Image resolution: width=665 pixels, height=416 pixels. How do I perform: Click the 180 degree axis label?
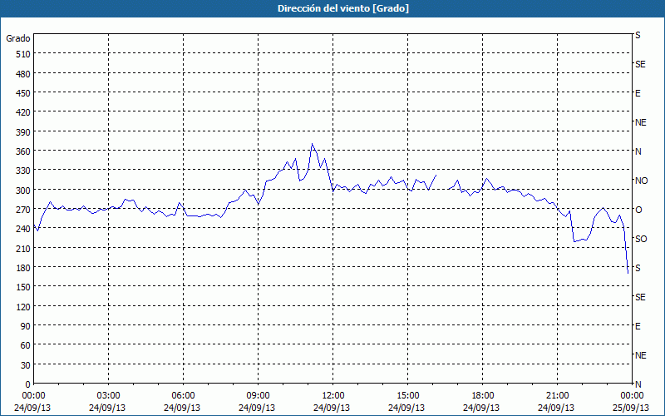(24, 268)
